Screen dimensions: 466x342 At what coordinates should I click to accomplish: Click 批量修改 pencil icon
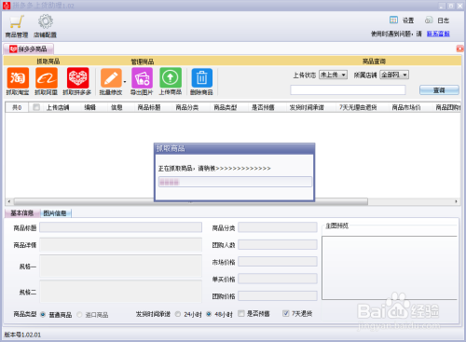111,77
